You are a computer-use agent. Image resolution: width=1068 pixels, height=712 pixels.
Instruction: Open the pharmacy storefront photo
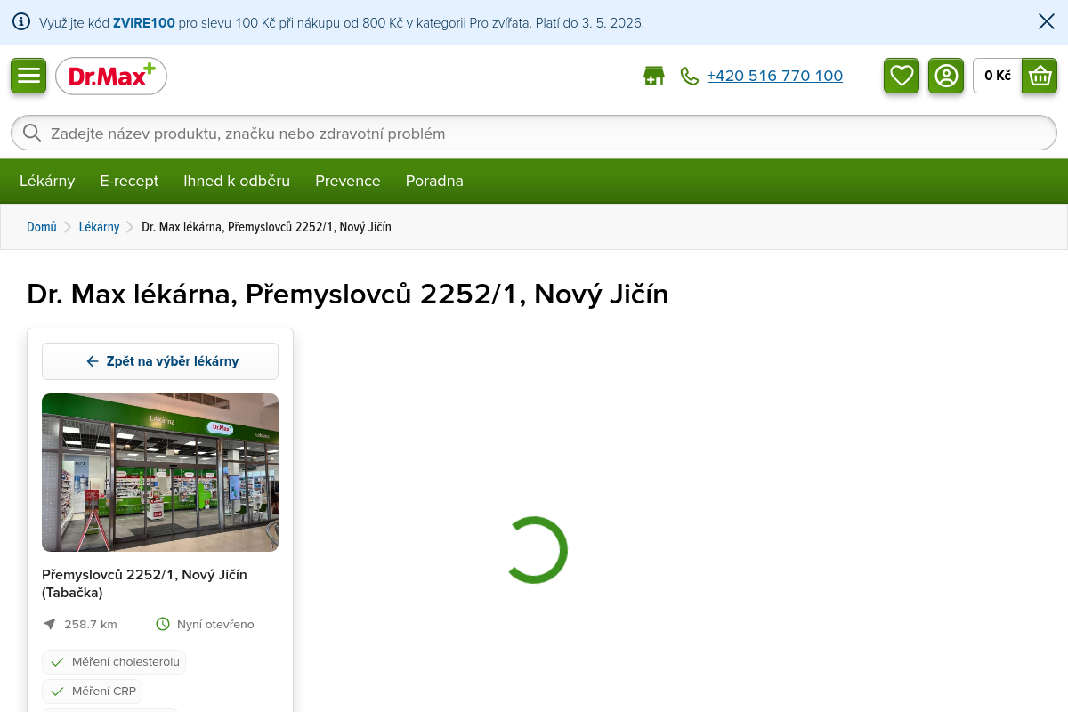tap(160, 473)
